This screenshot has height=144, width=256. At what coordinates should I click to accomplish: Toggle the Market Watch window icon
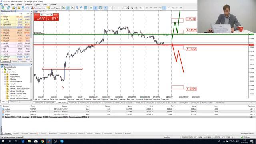14,8
